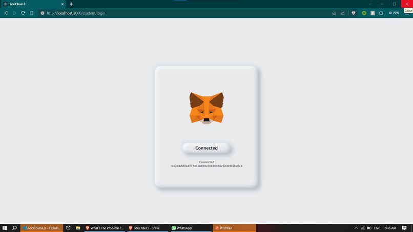Image resolution: width=413 pixels, height=232 pixels.
Task: Close the EduChain3 tab with its X
Action: coord(63,4)
